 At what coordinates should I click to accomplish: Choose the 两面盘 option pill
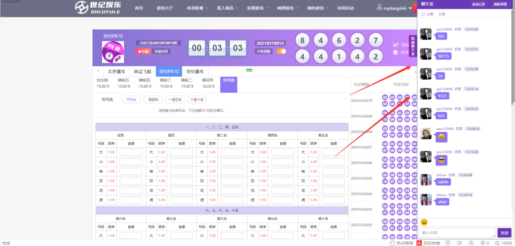click(x=131, y=99)
